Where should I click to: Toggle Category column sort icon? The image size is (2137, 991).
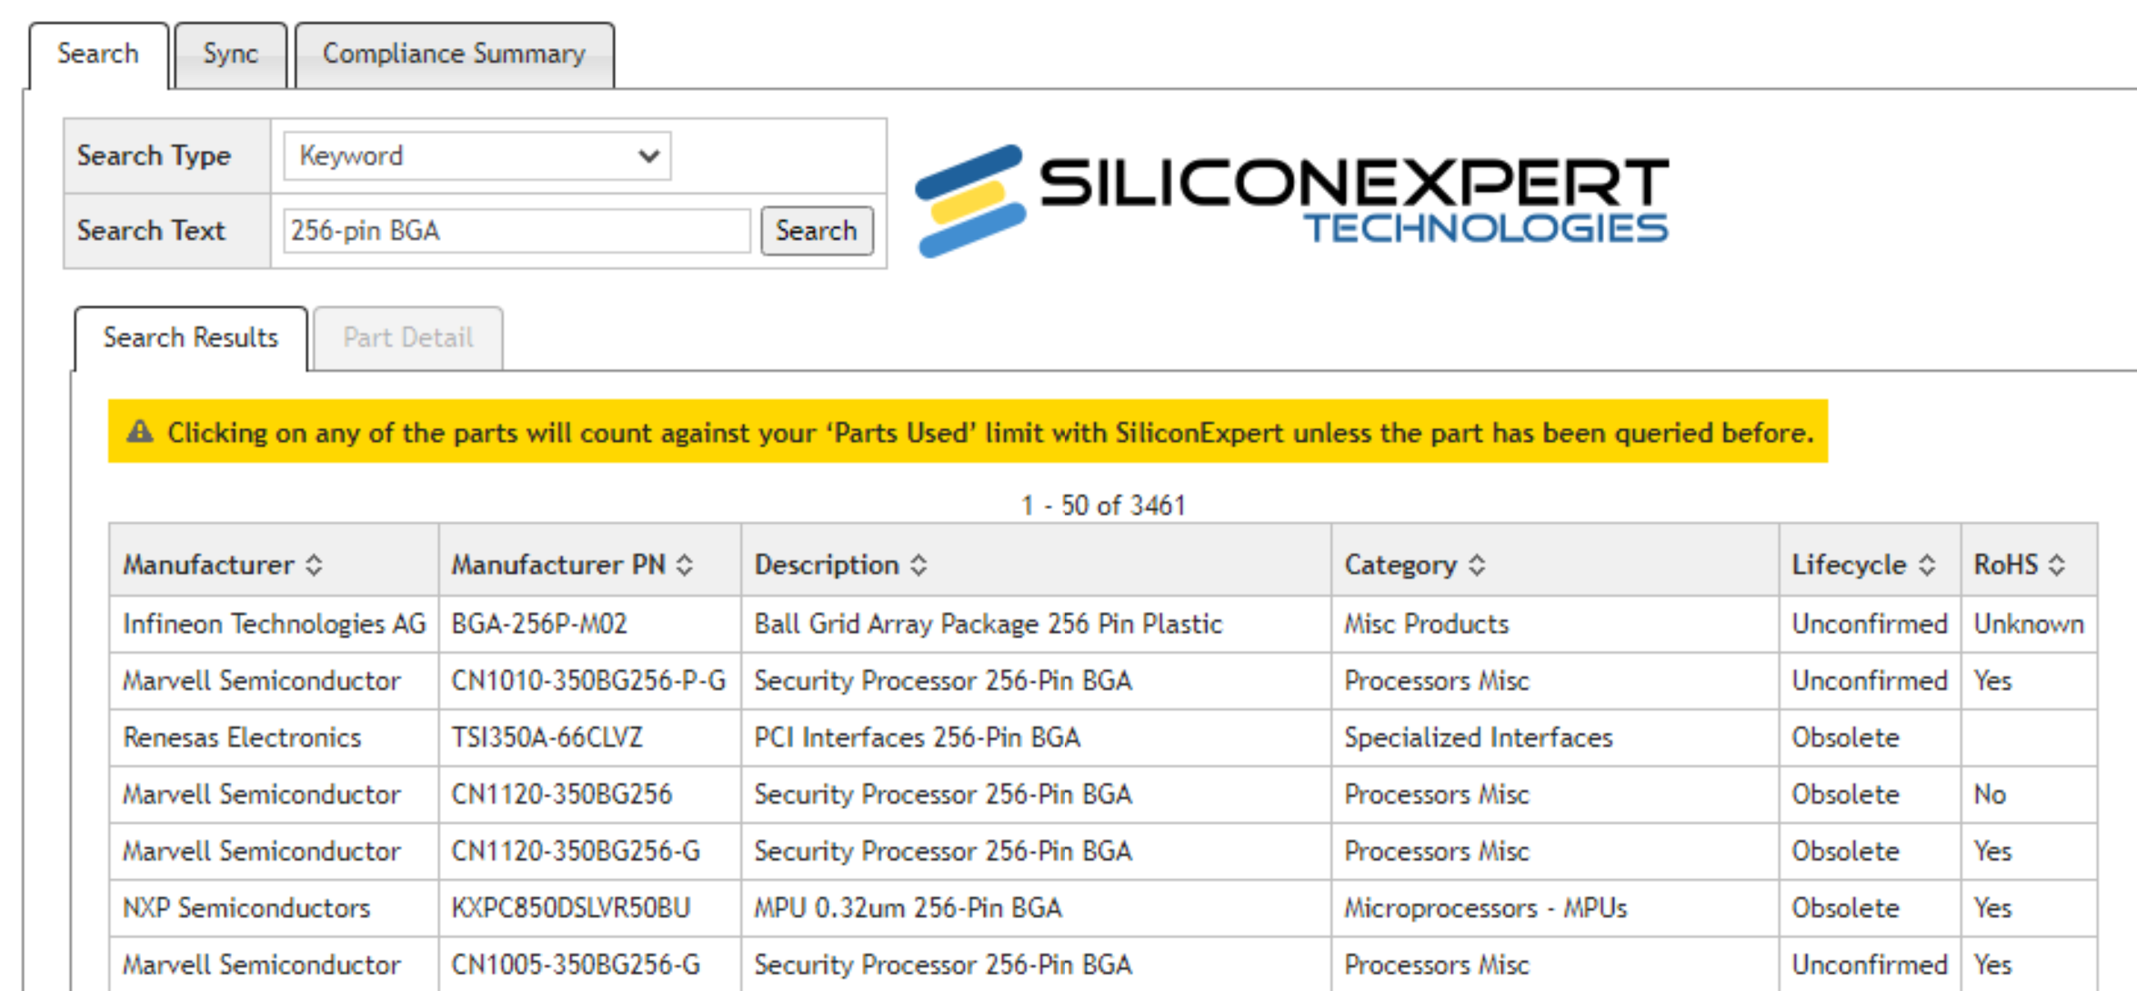point(1477,565)
